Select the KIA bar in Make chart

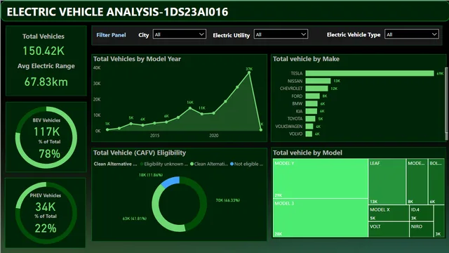point(311,111)
